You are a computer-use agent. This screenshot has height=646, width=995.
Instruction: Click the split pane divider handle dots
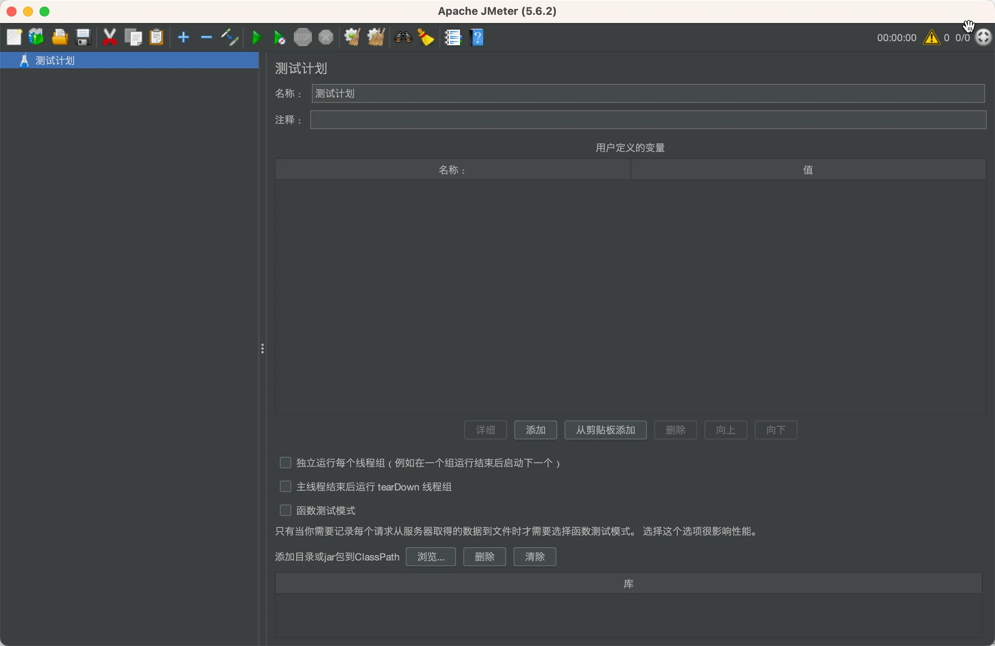[x=262, y=349]
